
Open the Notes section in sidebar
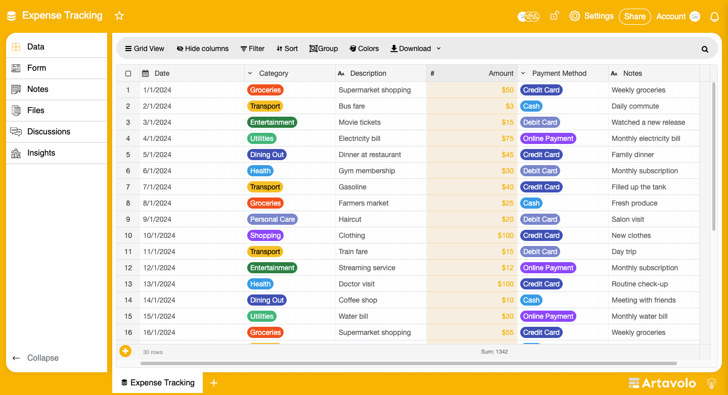57,89
